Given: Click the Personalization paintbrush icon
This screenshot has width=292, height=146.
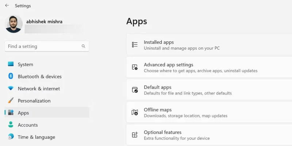Looking at the screenshot, I should click(x=11, y=100).
